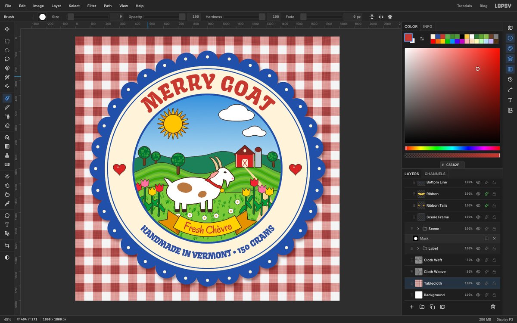Open the Filter menu
This screenshot has width=517, height=323.
[x=92, y=6]
